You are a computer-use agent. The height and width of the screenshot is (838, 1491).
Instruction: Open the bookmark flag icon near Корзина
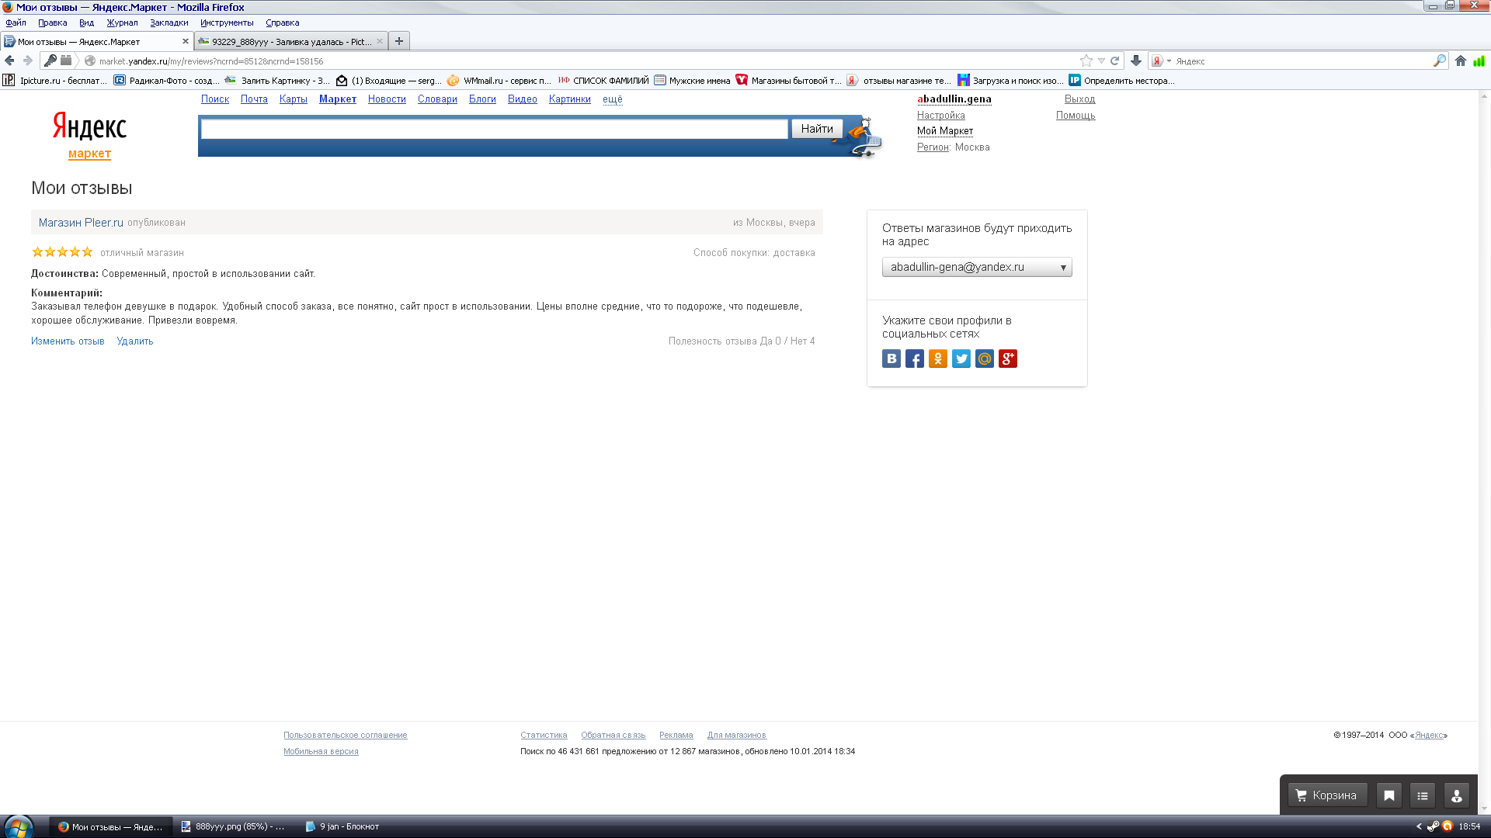pos(1389,795)
